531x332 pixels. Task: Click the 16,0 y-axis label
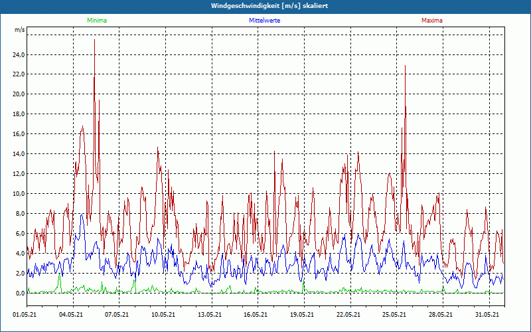coord(19,134)
